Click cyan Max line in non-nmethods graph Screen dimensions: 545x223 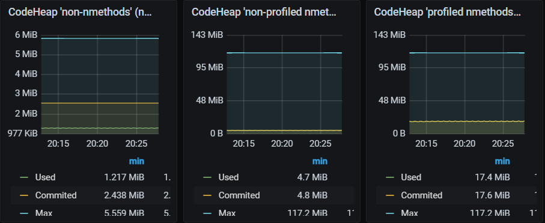(x=100, y=38)
